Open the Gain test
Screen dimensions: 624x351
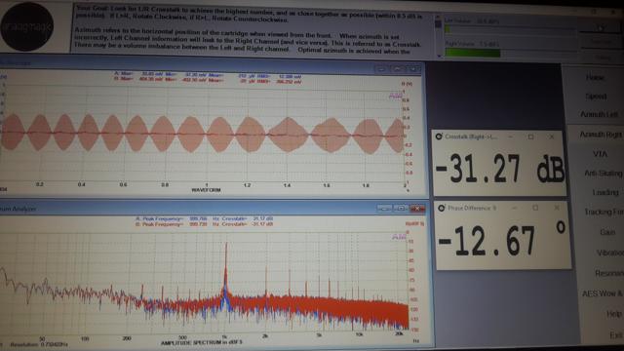[607, 232]
